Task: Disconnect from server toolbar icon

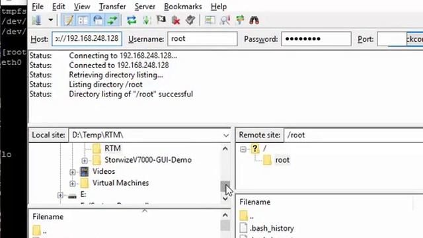Action: click(x=176, y=20)
